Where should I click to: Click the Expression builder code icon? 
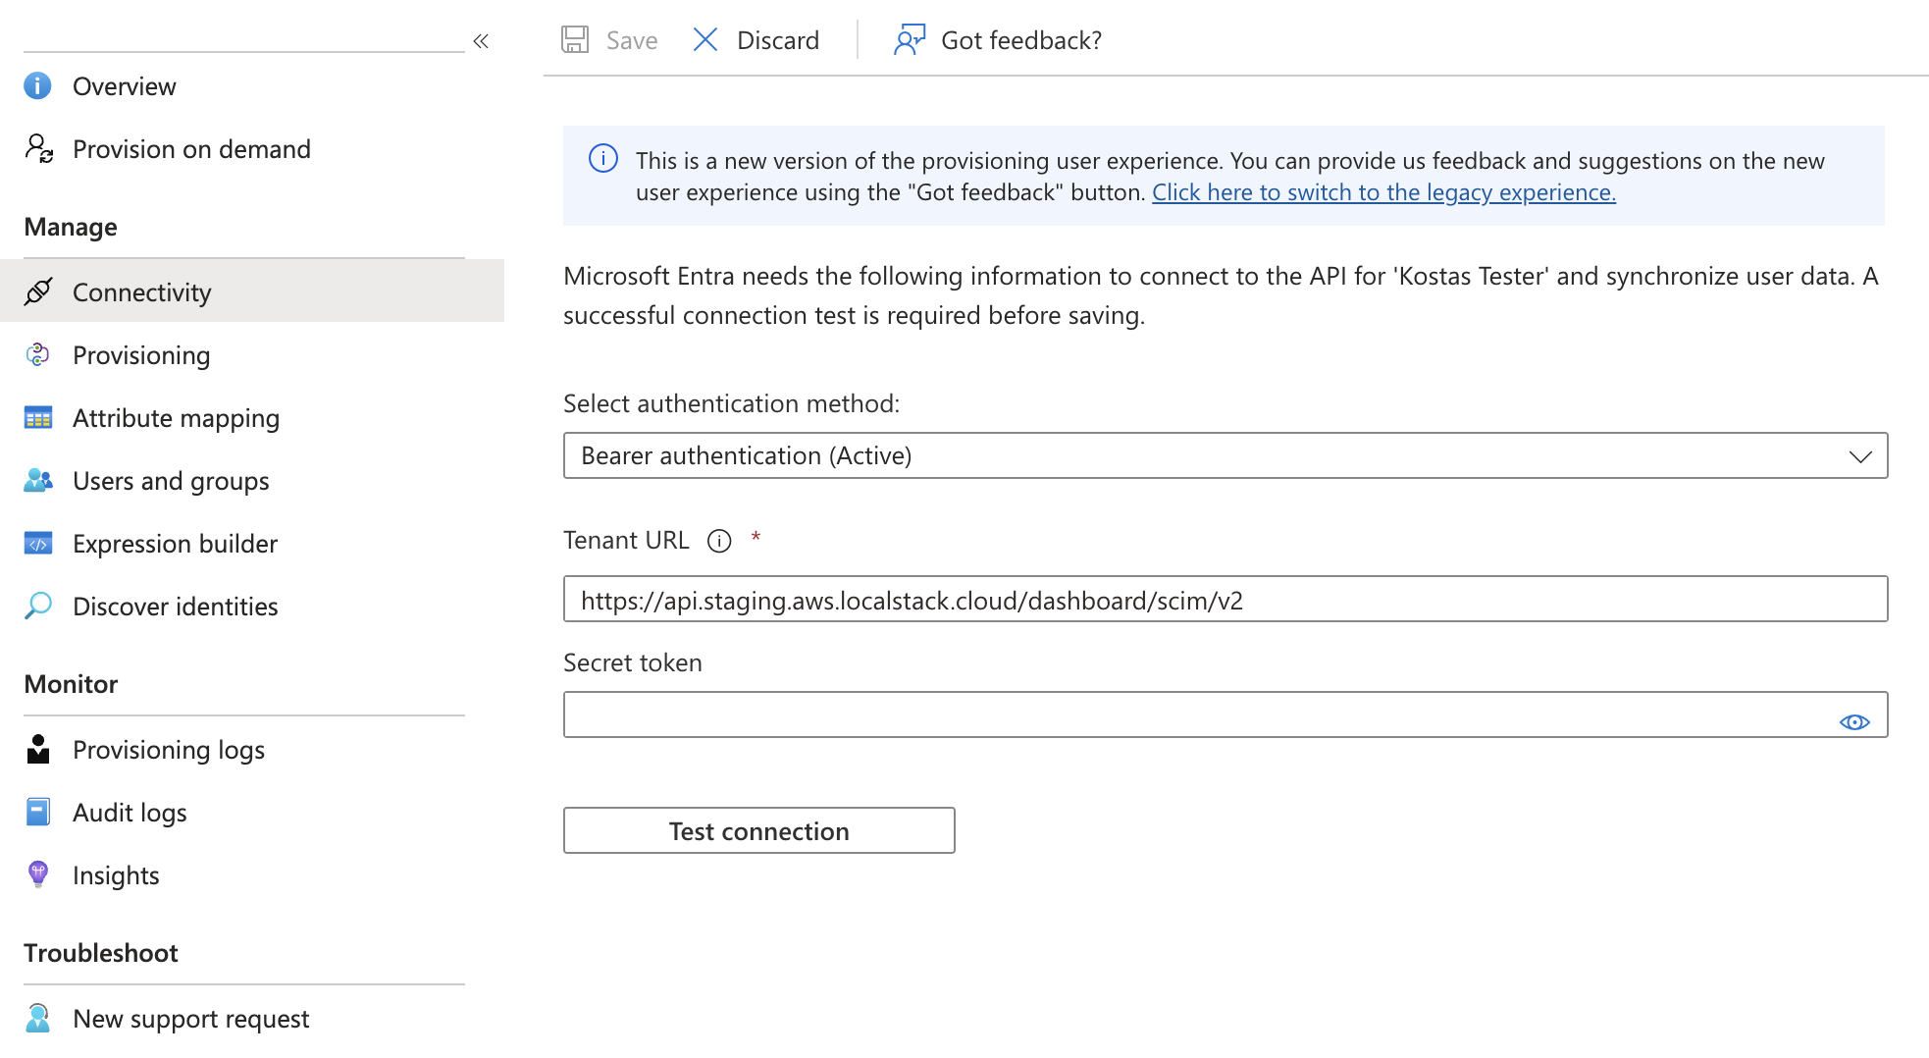click(x=38, y=543)
